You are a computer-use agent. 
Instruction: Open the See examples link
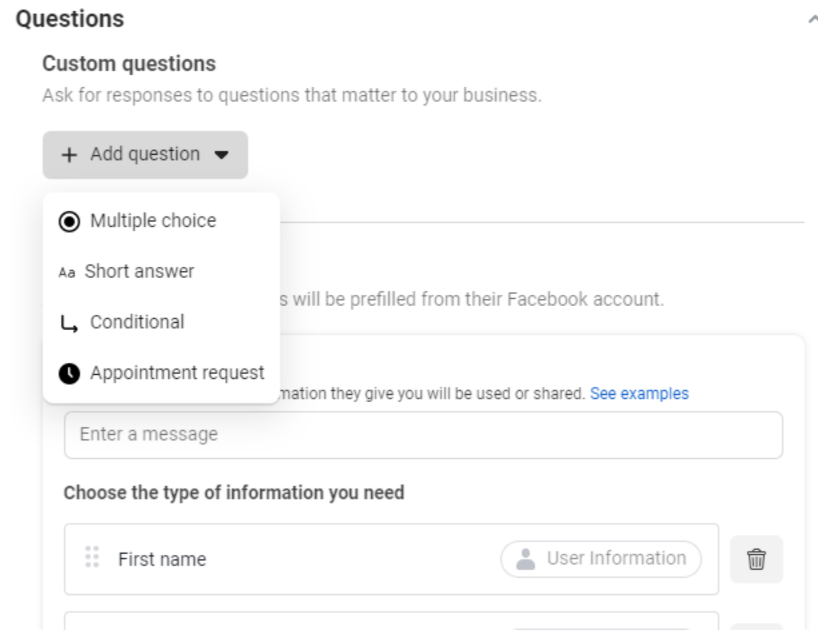pyautogui.click(x=639, y=394)
